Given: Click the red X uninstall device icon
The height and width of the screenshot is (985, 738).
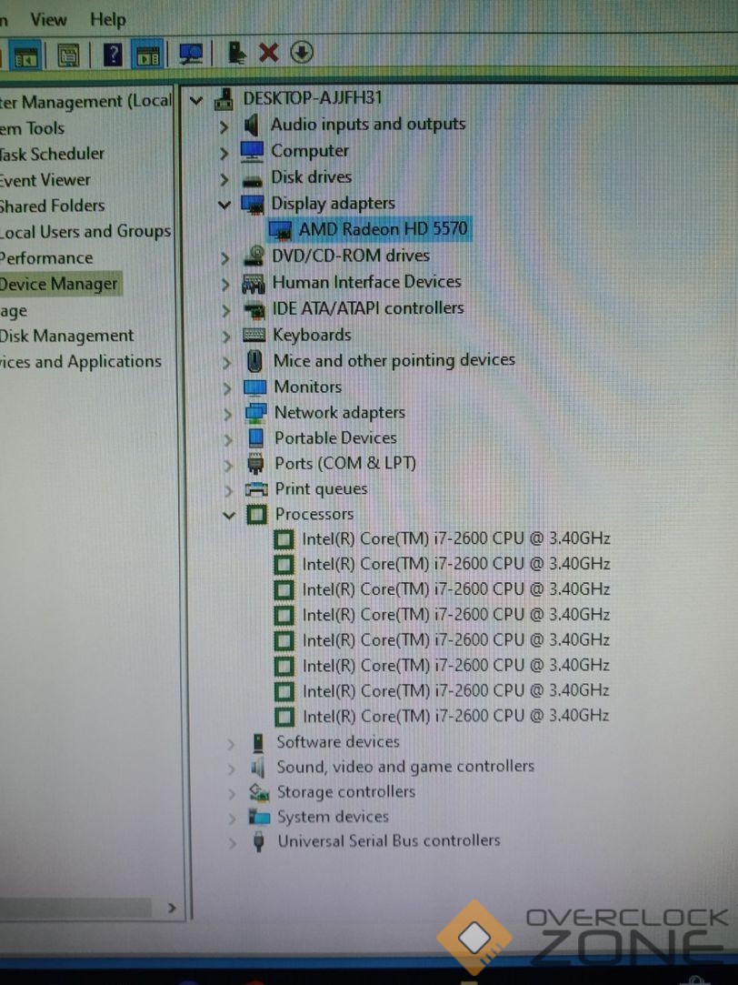Looking at the screenshot, I should tap(268, 53).
